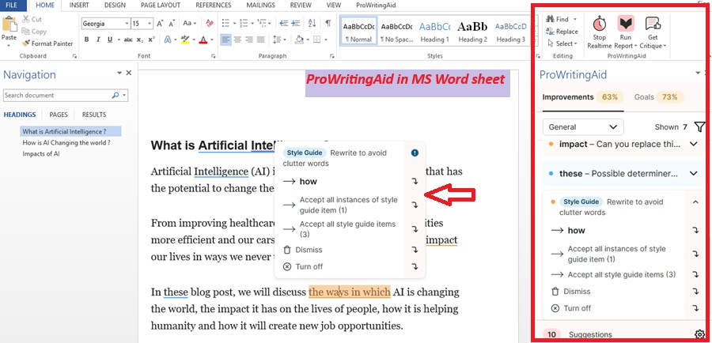Open the ProWritingAid ribbon tab
This screenshot has width=712, height=343.
click(375, 6)
